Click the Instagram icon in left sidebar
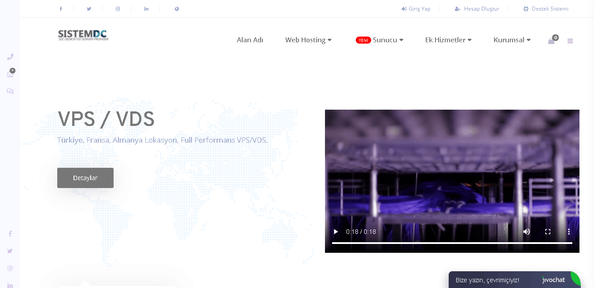Viewport: 594px width, 288px height. click(10, 268)
